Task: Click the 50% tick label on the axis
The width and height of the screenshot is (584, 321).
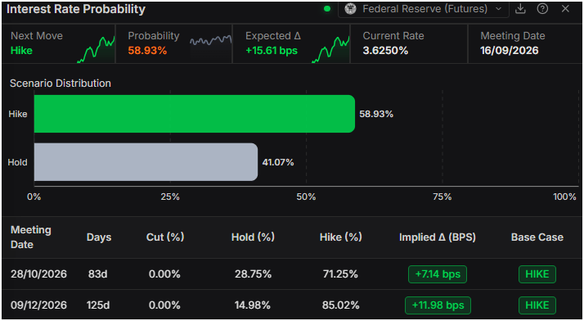Action: 306,197
